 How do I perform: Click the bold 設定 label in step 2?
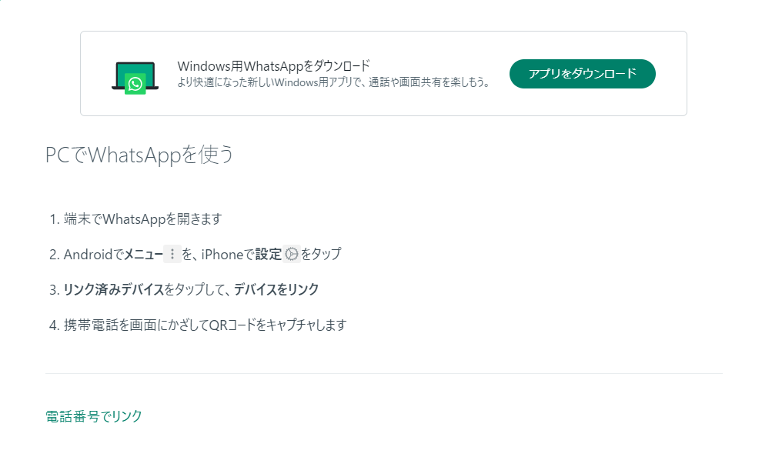pyautogui.click(x=269, y=253)
